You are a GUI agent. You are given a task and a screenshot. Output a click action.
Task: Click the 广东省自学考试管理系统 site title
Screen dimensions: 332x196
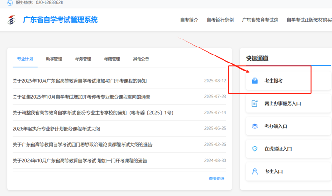point(61,20)
